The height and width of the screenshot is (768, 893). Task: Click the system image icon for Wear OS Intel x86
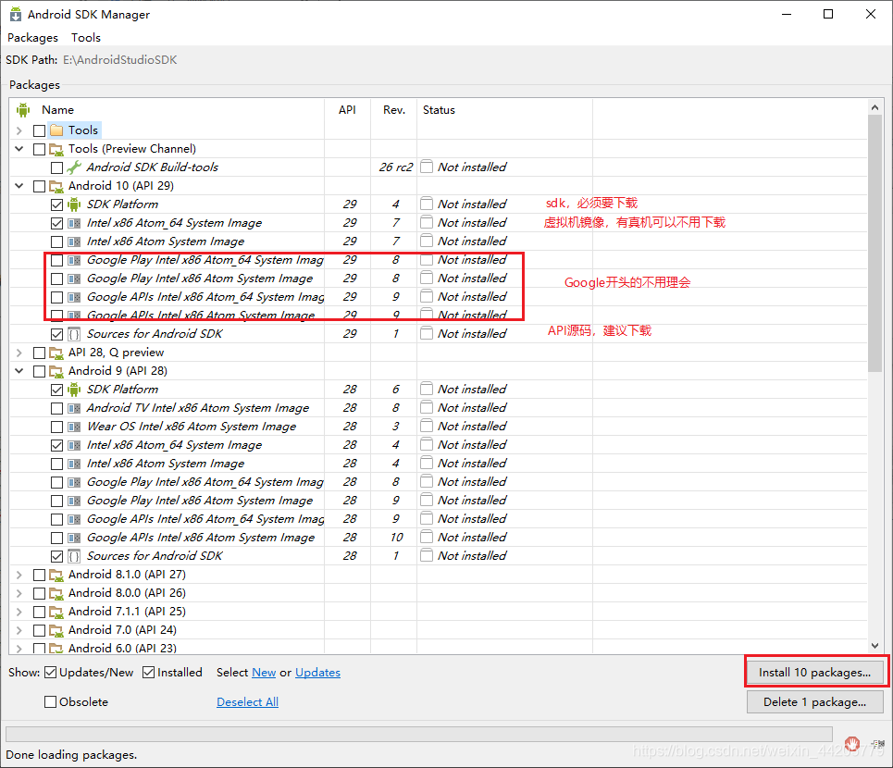click(74, 427)
